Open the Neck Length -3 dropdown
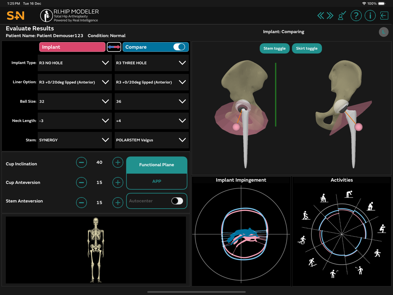Image resolution: width=393 pixels, height=295 pixels. click(75, 121)
